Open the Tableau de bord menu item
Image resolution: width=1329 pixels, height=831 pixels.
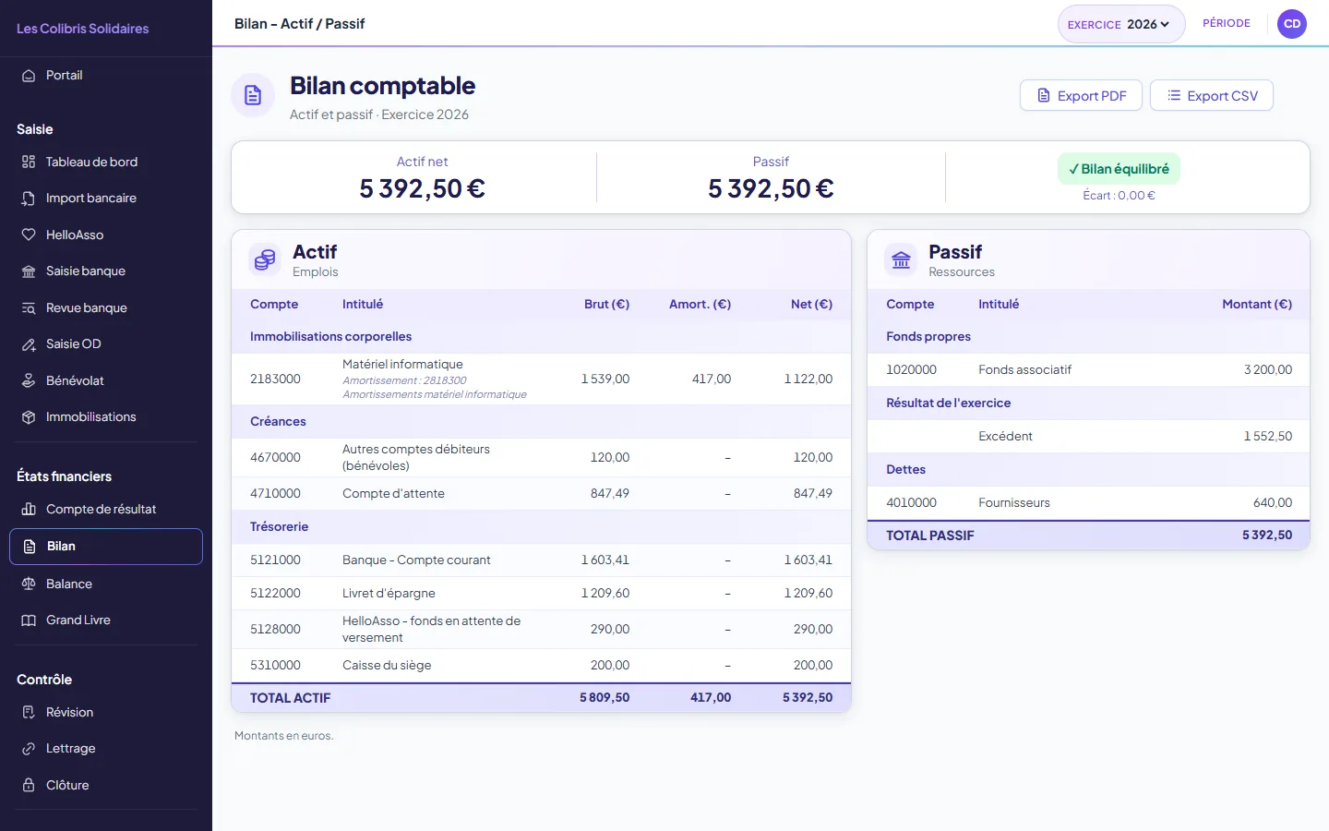click(x=106, y=163)
